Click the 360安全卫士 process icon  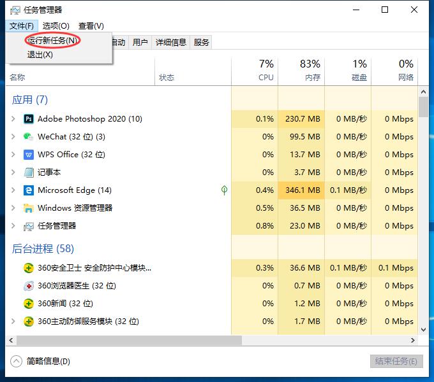[x=29, y=268]
